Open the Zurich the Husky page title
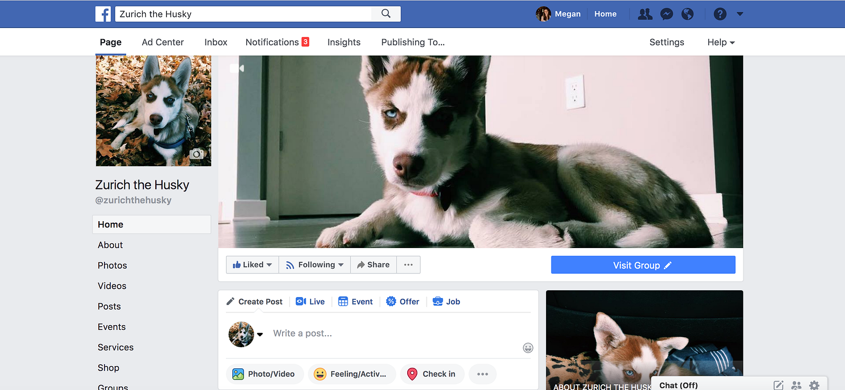 click(x=142, y=185)
